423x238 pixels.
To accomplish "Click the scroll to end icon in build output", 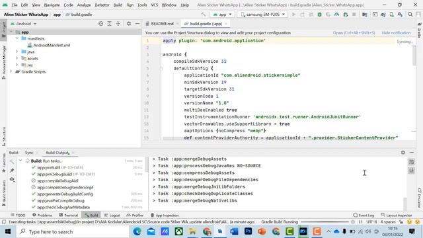I will [411, 171].
